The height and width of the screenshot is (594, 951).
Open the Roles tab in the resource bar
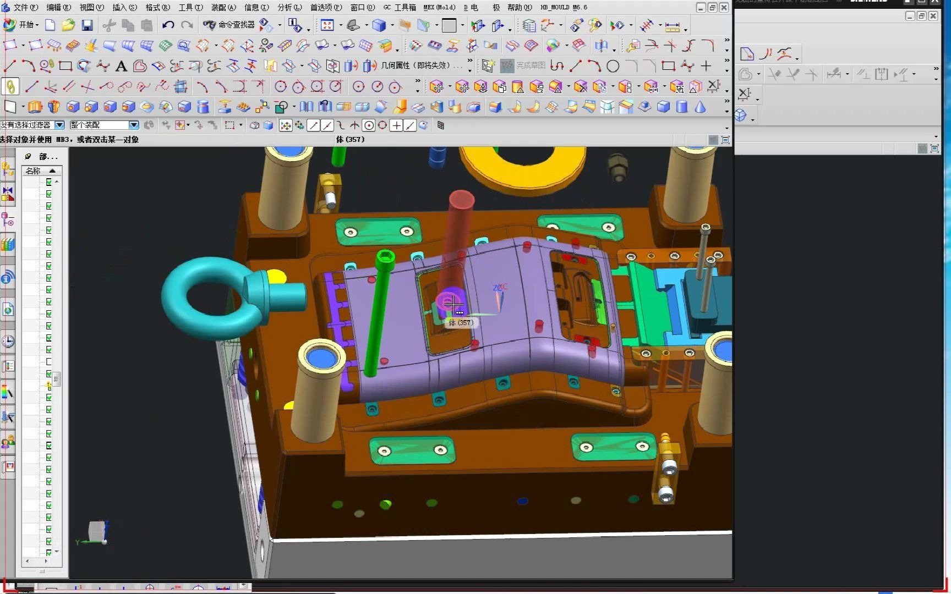coord(8,442)
